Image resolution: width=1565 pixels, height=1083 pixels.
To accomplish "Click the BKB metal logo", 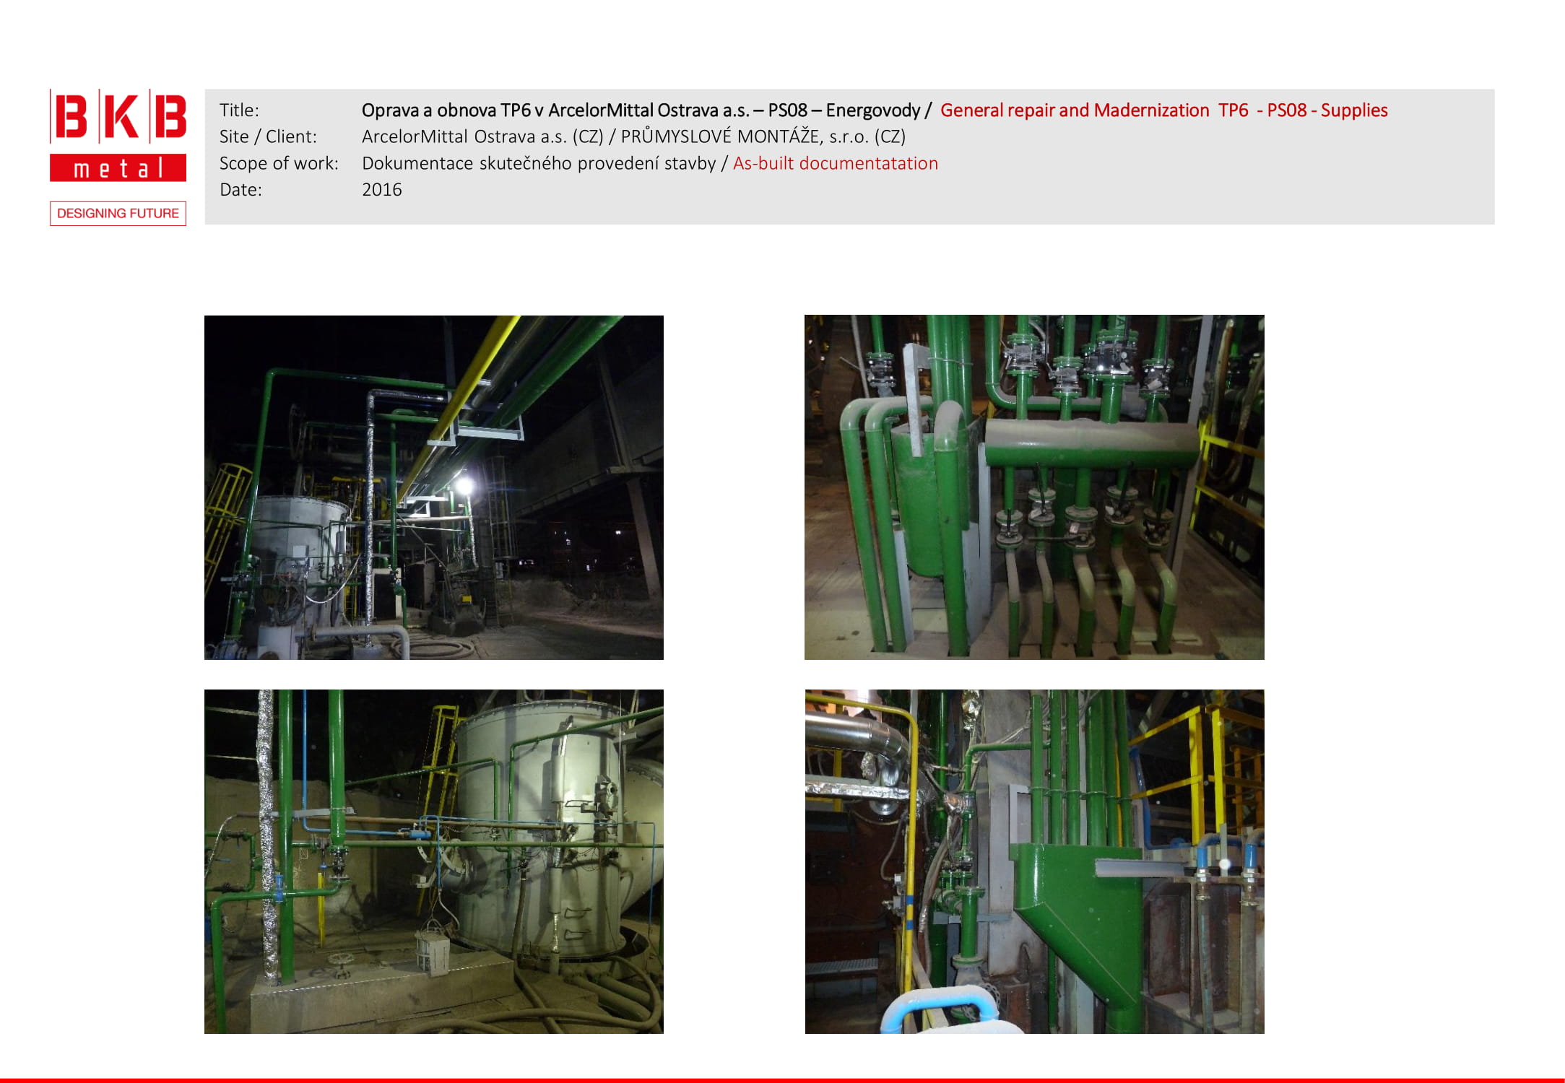I will (x=118, y=117).
